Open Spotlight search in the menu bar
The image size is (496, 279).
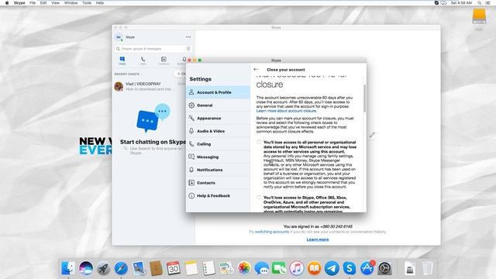[x=479, y=3]
